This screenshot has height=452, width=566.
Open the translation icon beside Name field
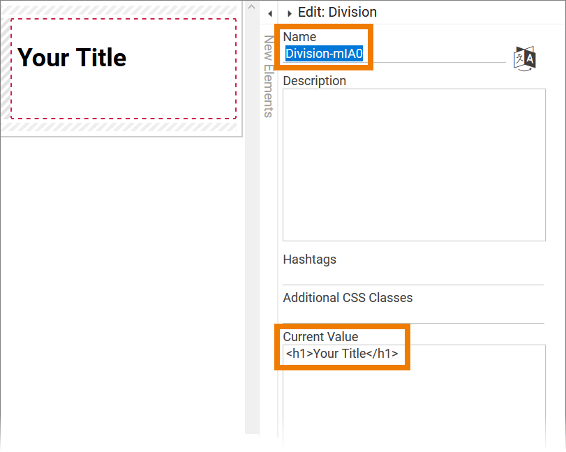pyautogui.click(x=524, y=59)
